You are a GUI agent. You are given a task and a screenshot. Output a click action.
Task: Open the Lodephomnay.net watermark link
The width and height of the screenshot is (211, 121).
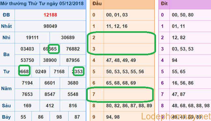click(x=176, y=116)
